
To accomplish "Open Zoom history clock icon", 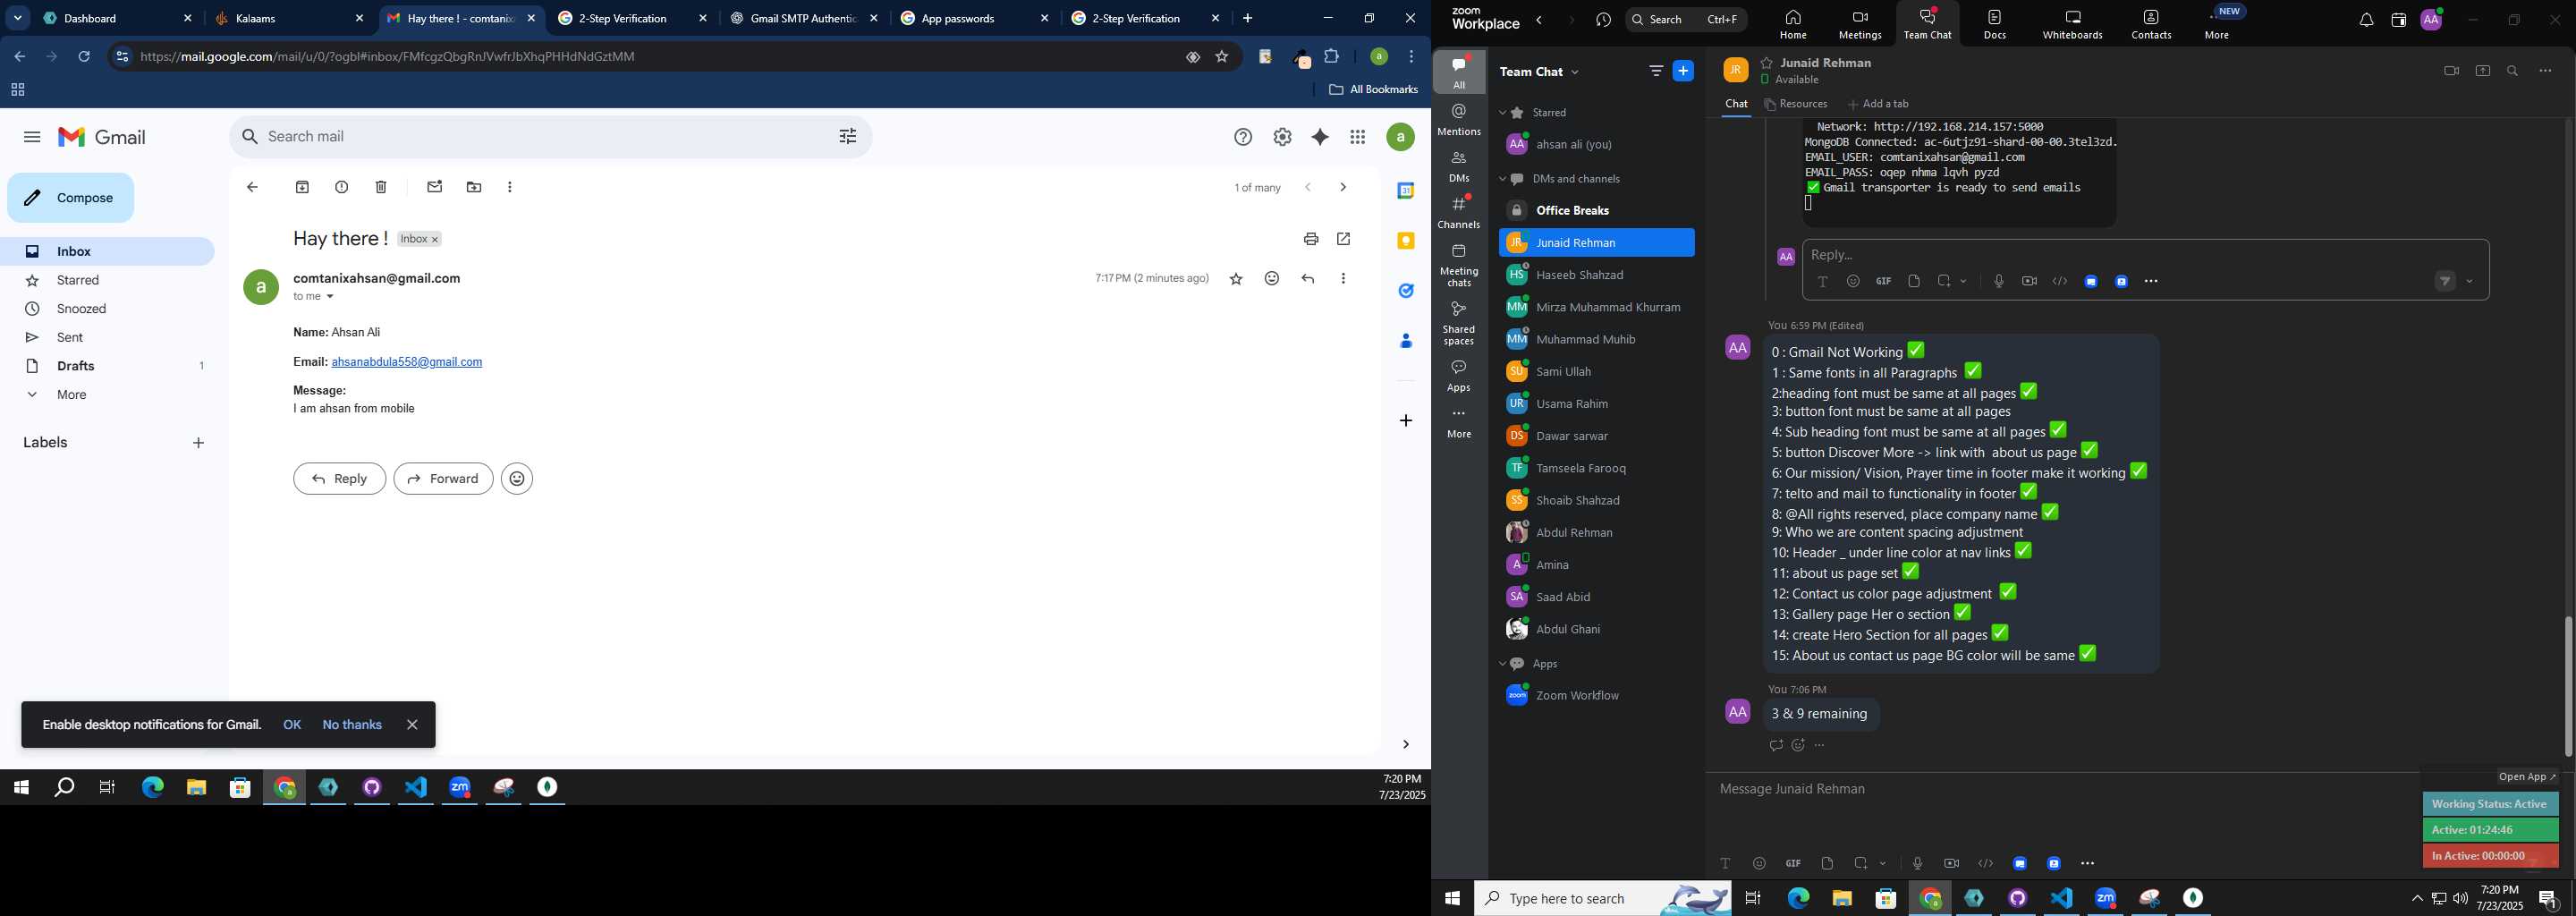I will (1604, 20).
